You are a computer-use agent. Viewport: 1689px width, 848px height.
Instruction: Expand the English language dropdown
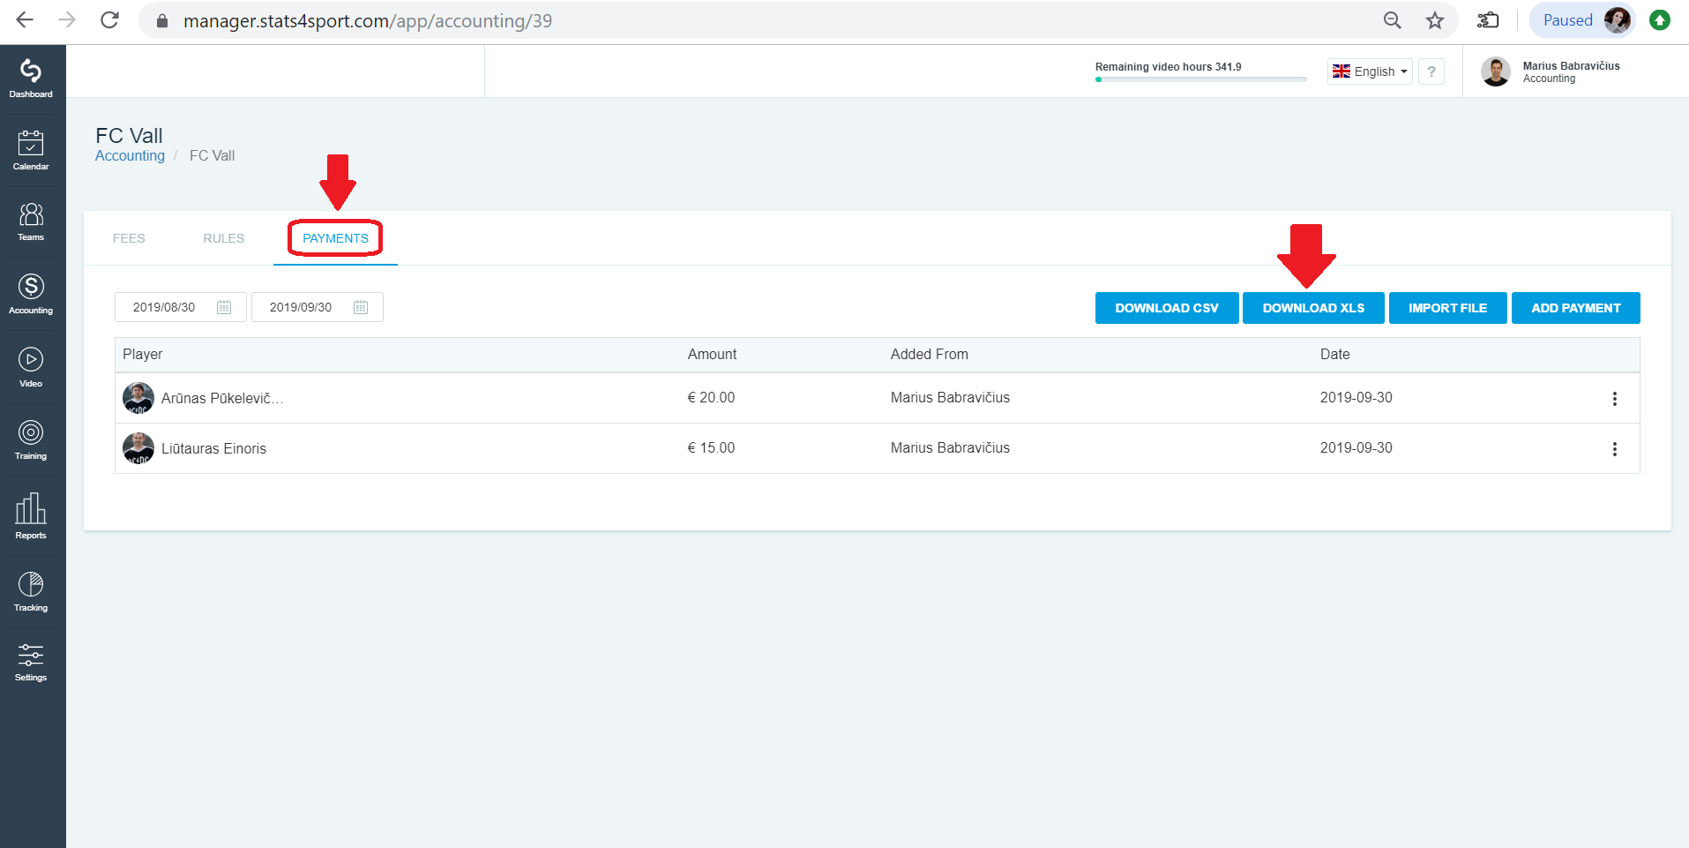[x=1370, y=71]
